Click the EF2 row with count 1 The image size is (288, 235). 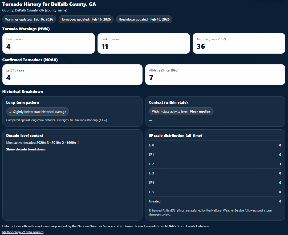click(x=215, y=164)
